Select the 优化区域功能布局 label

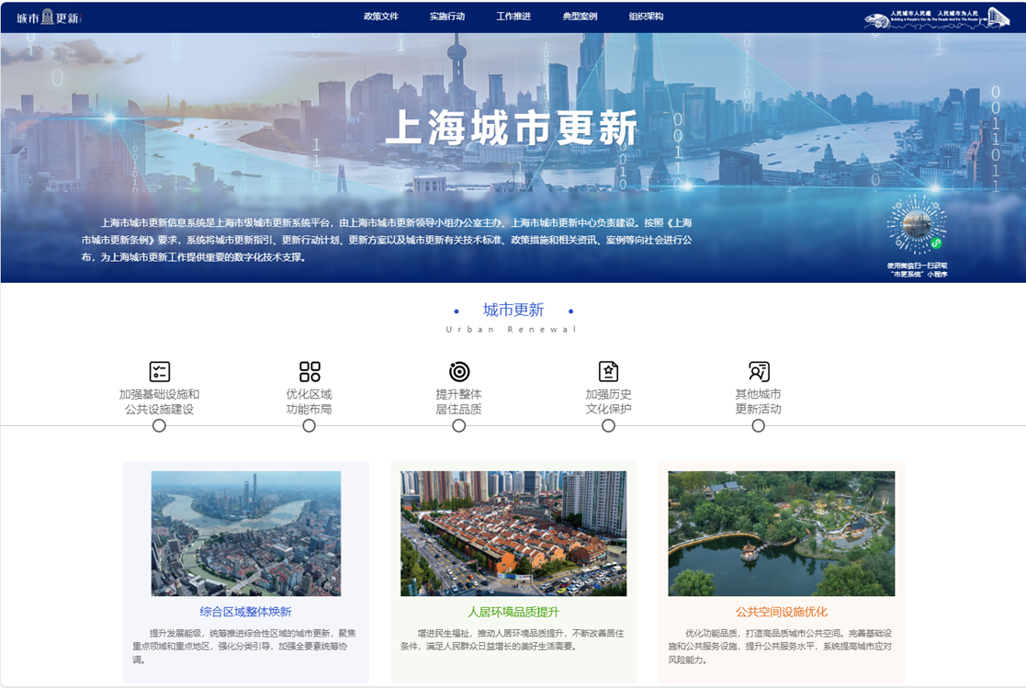pos(309,401)
